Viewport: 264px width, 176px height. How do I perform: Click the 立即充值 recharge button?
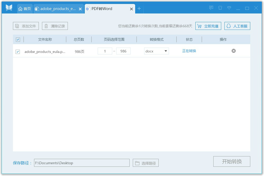click(x=208, y=26)
